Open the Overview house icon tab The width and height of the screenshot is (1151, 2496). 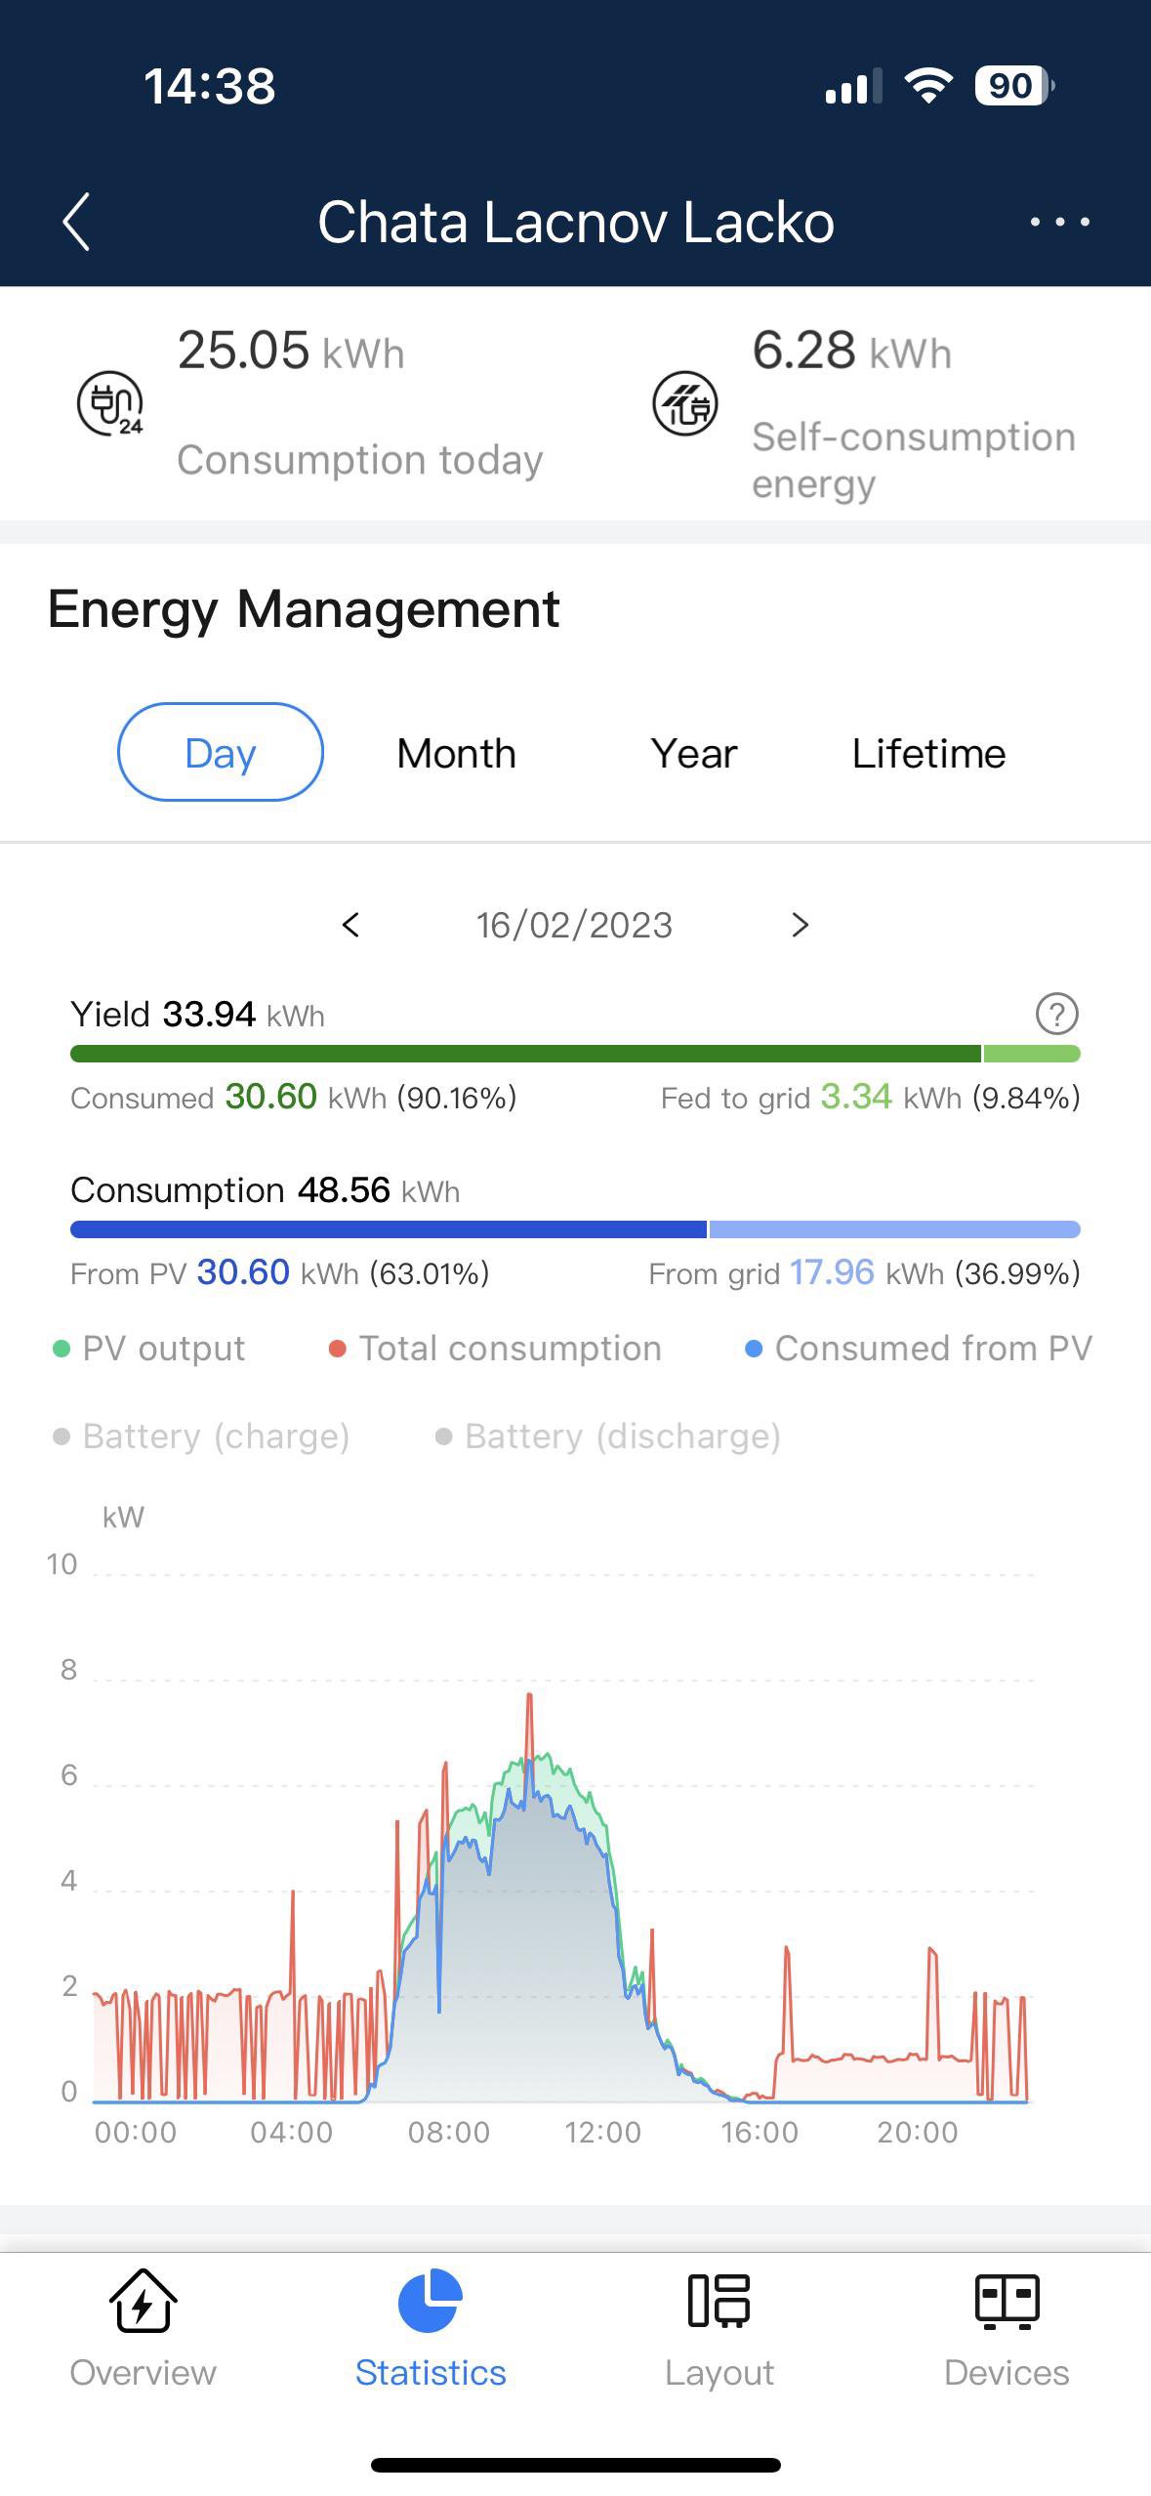click(x=143, y=2301)
